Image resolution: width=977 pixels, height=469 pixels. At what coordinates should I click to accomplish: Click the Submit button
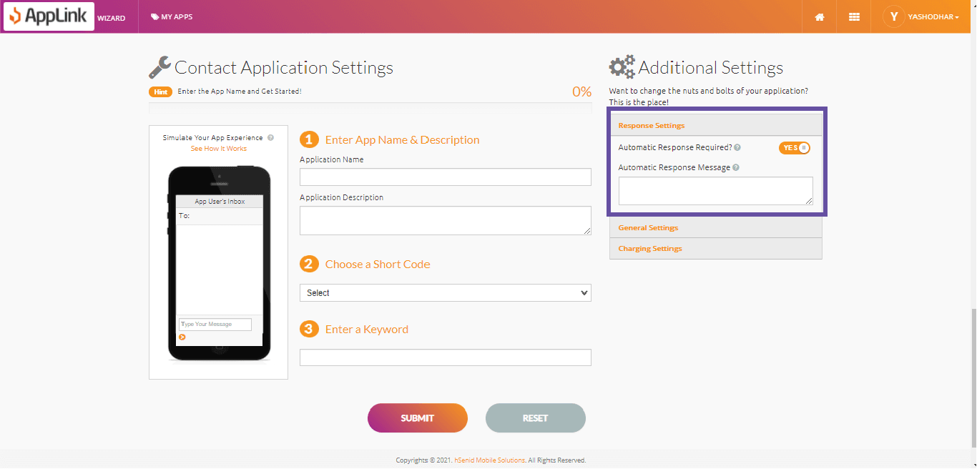click(x=418, y=418)
